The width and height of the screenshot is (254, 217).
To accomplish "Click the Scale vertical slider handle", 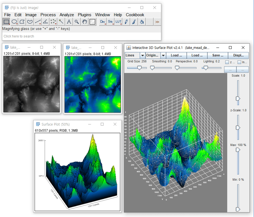I will (x=238, y=98).
